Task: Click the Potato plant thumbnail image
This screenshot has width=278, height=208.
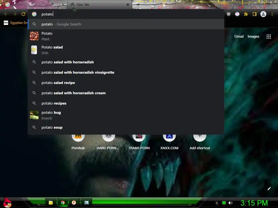Action: (34, 36)
